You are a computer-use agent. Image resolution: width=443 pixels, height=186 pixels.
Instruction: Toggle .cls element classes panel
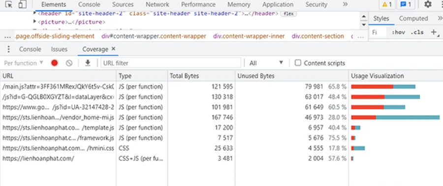[x=417, y=32]
